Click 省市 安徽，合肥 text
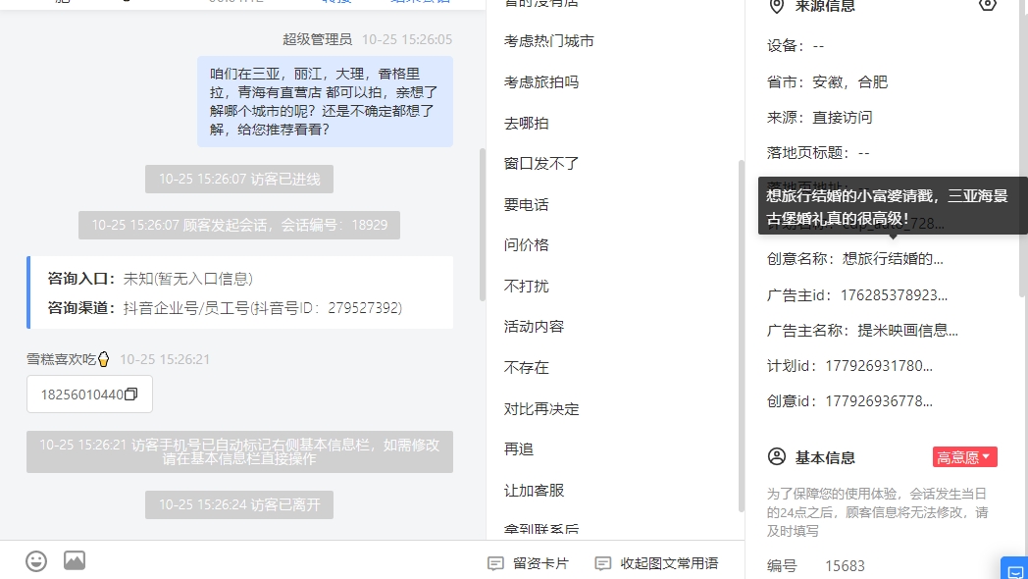The height and width of the screenshot is (579, 1028). (x=849, y=82)
